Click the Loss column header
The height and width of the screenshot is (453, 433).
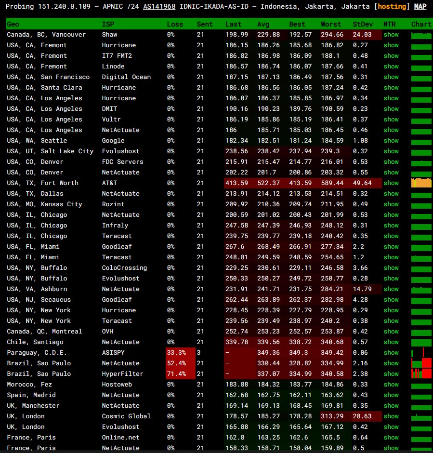point(175,24)
